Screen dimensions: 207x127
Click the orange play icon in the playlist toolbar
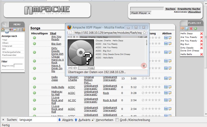coord(182,28)
